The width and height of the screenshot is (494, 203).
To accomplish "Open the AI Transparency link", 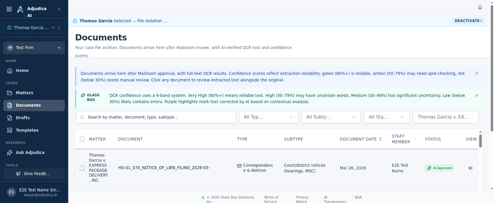I will [x=335, y=199].
